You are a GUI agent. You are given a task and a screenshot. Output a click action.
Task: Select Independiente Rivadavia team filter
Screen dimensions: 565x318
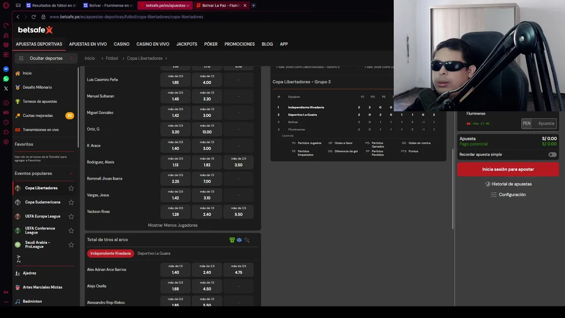[110, 254]
